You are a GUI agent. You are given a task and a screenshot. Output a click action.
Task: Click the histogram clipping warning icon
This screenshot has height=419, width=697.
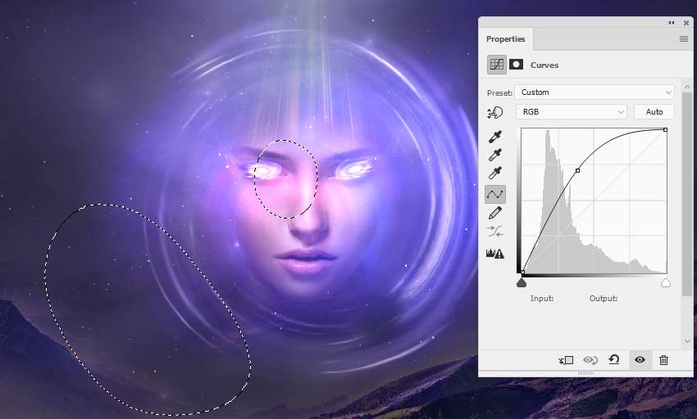click(x=494, y=254)
